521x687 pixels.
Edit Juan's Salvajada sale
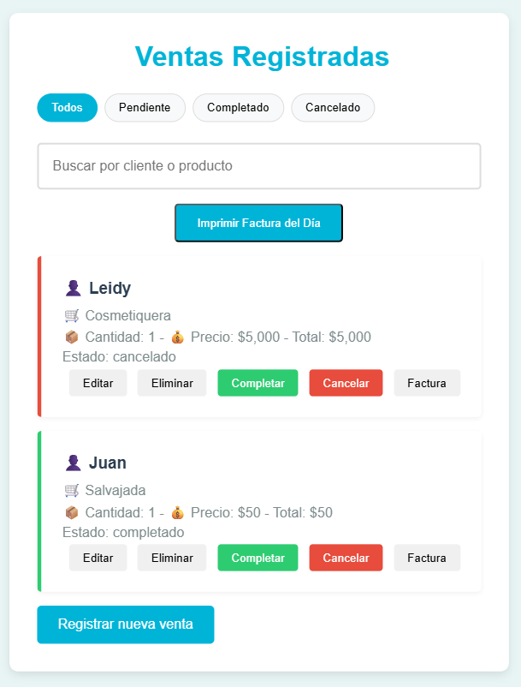[x=98, y=558]
